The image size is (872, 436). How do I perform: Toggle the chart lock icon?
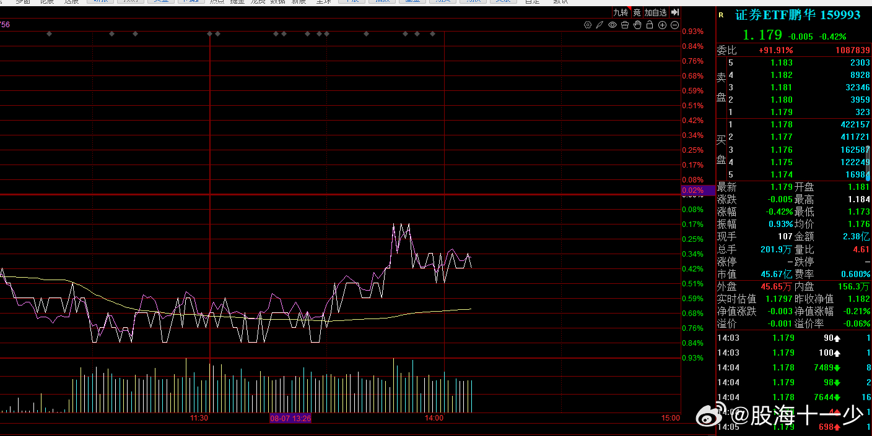click(x=649, y=25)
